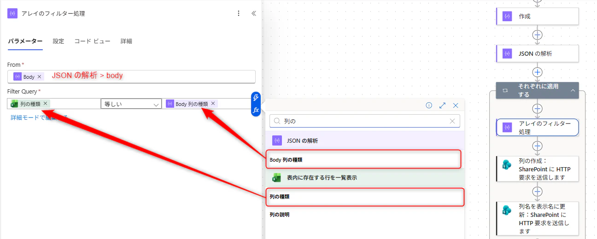Image resolution: width=597 pixels, height=239 pixels.
Task: Click the purple icon on JSON の解析 card
Action: 507,53
